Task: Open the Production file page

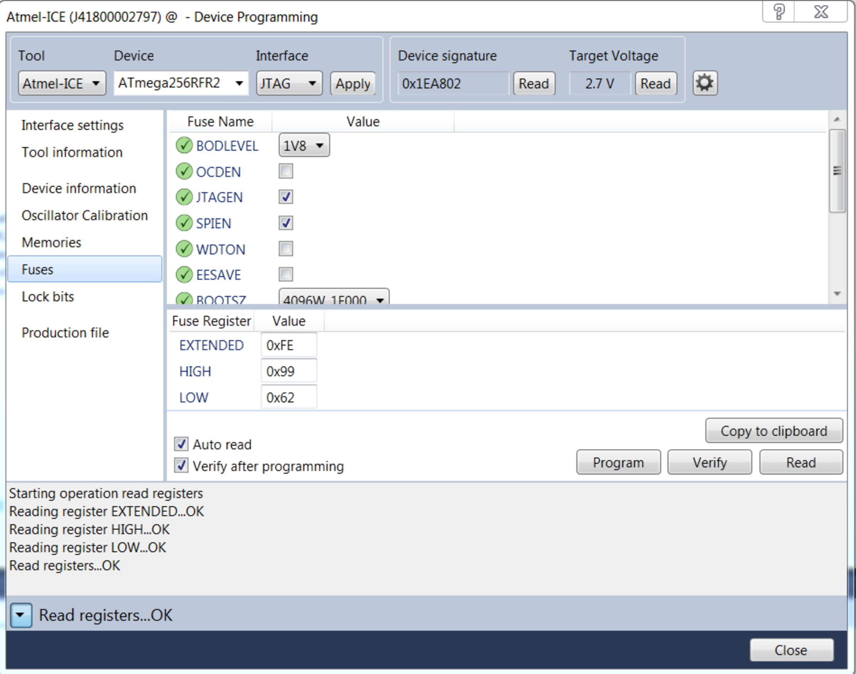Action: coord(65,333)
